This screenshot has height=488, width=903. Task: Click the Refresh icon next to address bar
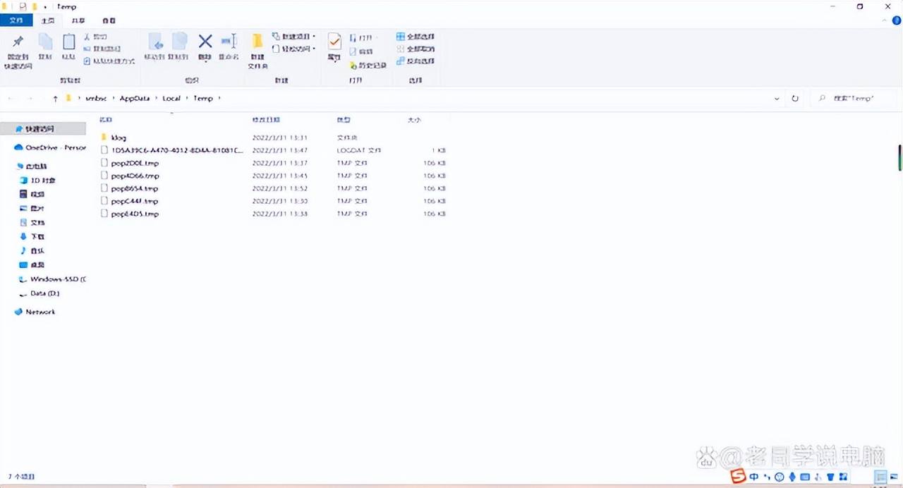(795, 99)
